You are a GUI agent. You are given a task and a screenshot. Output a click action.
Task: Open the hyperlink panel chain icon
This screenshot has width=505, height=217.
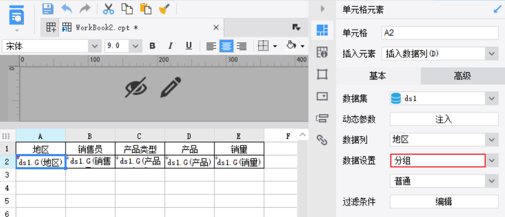click(x=322, y=140)
